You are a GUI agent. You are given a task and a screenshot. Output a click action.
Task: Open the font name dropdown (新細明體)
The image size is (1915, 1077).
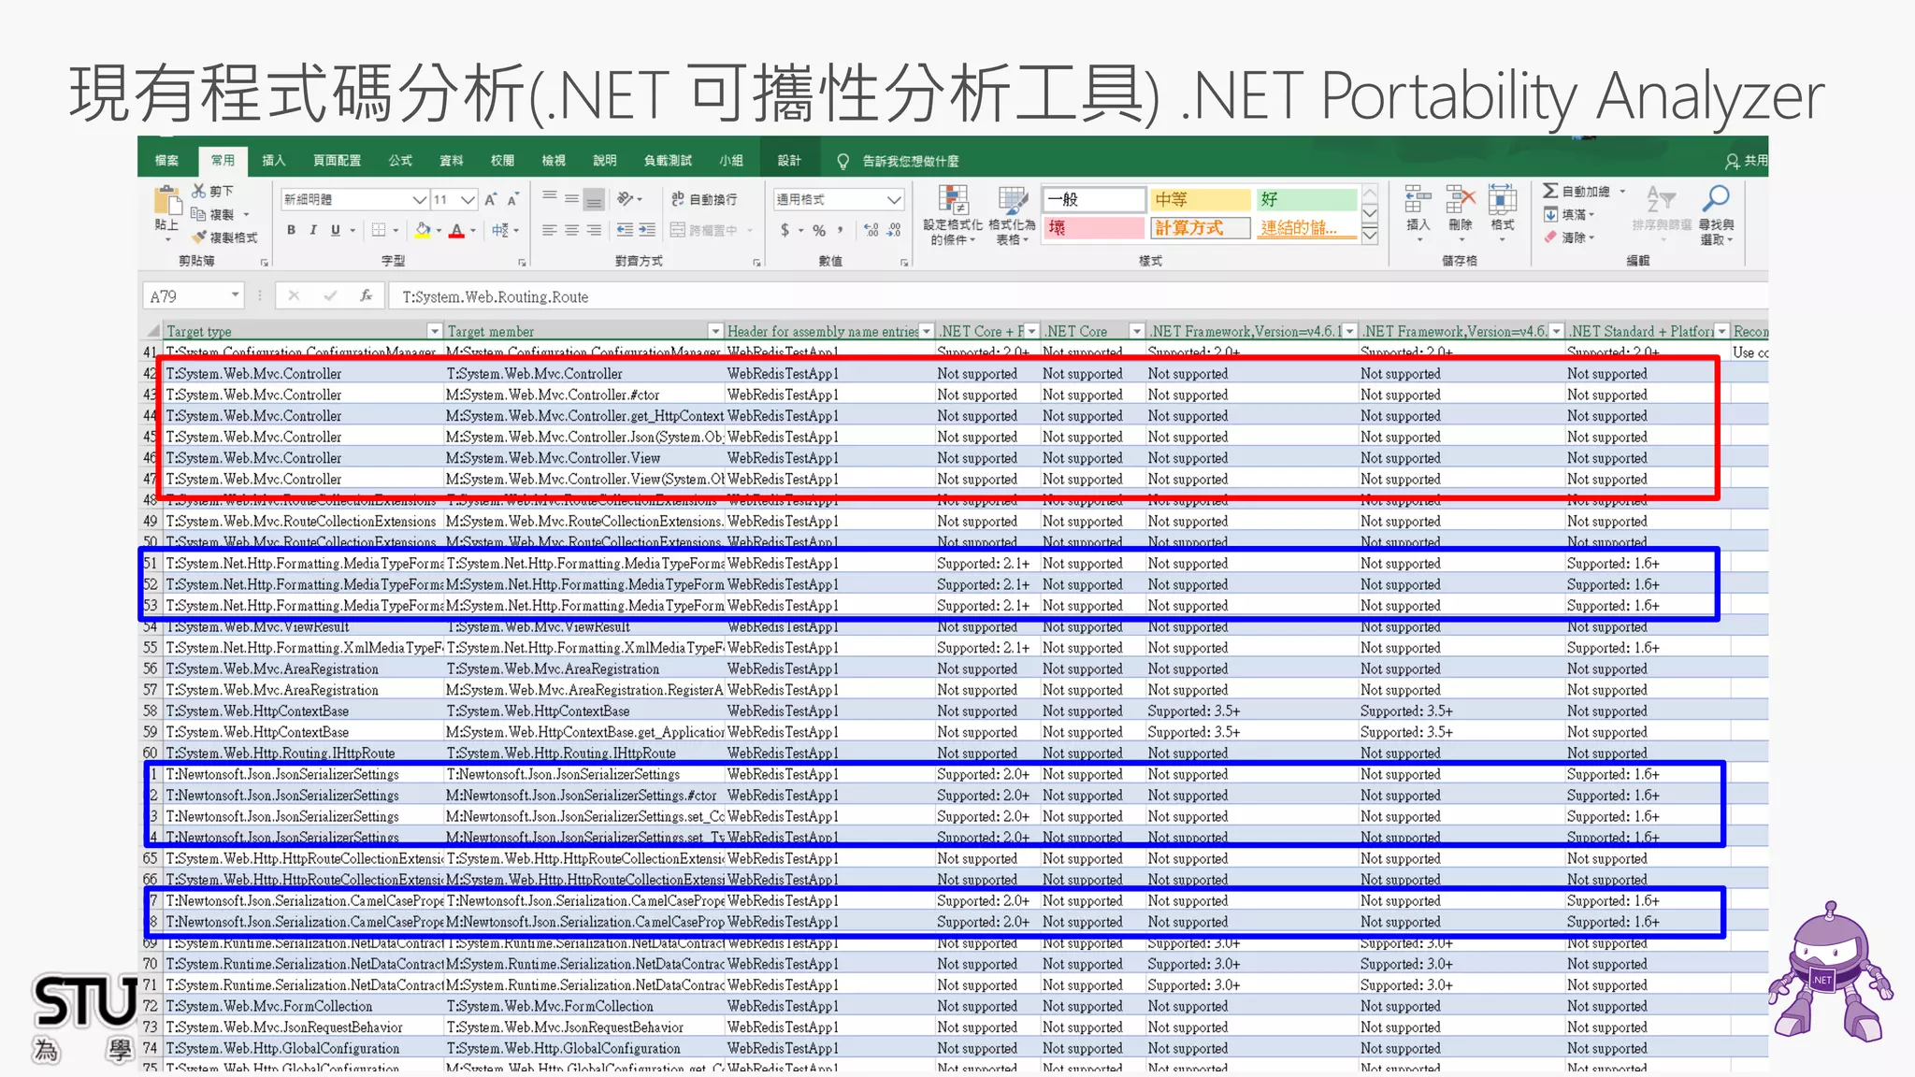pyautogui.click(x=420, y=199)
